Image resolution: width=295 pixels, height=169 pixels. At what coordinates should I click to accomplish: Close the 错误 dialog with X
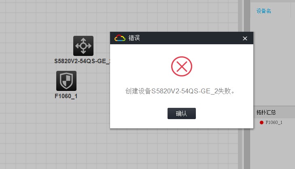(245, 38)
